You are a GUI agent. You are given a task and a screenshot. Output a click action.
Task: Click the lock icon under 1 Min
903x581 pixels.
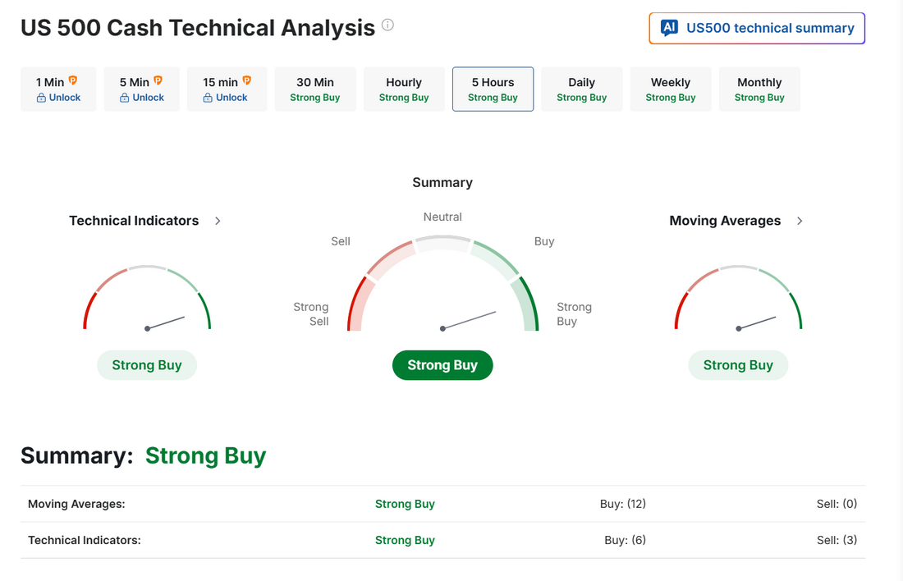(x=42, y=98)
